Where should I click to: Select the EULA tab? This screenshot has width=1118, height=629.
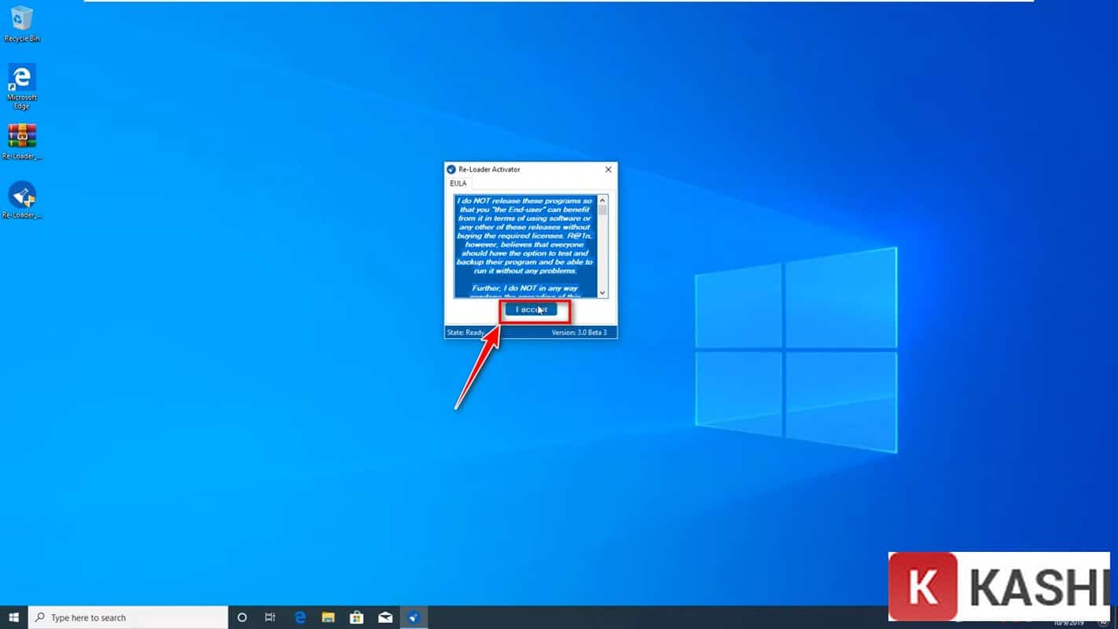click(x=458, y=183)
